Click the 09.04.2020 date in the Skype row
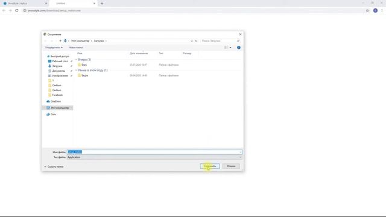Viewport: 386px width, 217px height. pyautogui.click(x=138, y=75)
